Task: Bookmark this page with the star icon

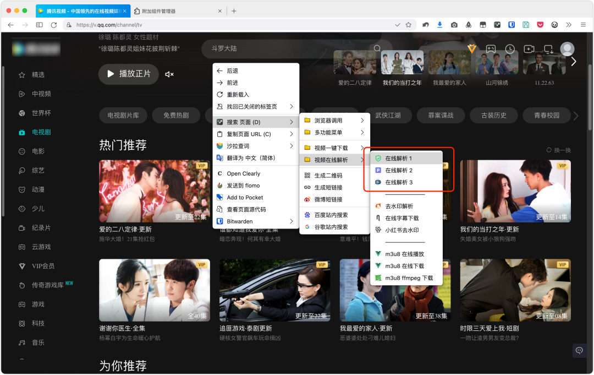Action: pos(408,25)
